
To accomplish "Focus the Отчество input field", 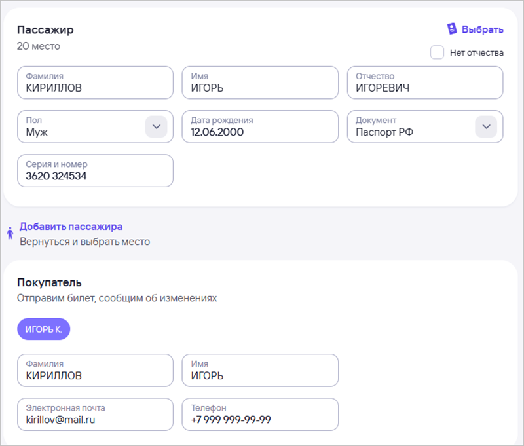I will point(425,83).
